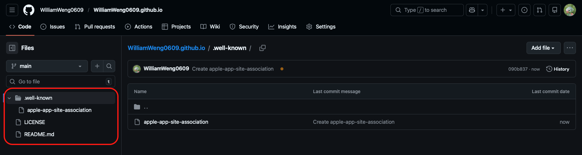Open the create new plus dropdown
This screenshot has width=582, height=155.
click(506, 10)
